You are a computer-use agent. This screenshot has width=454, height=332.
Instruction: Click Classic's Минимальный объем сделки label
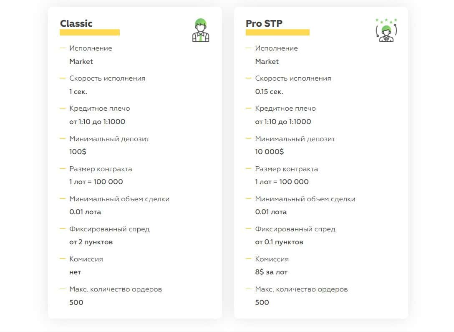119,199
